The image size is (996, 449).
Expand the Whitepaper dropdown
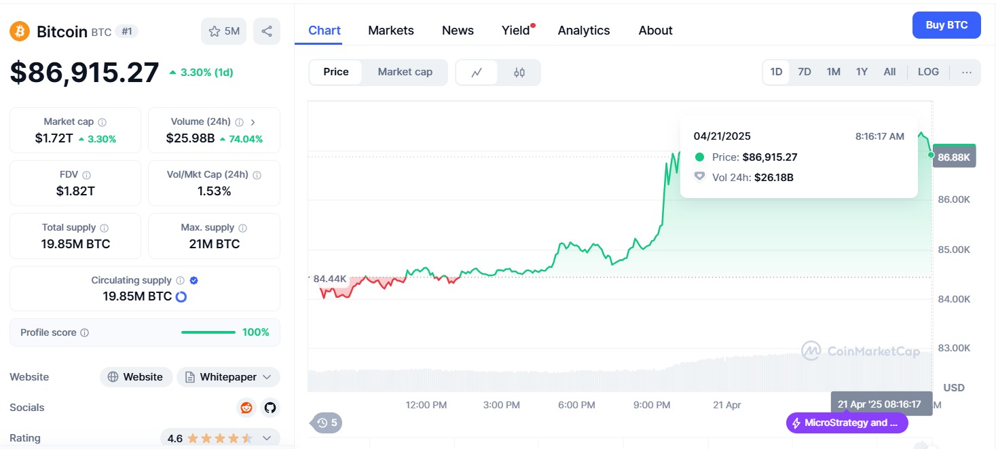pos(229,377)
